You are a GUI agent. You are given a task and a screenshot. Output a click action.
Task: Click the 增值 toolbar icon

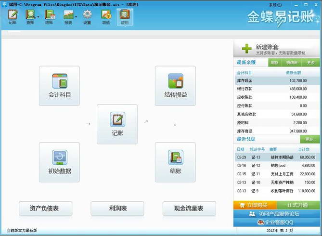tap(106, 17)
